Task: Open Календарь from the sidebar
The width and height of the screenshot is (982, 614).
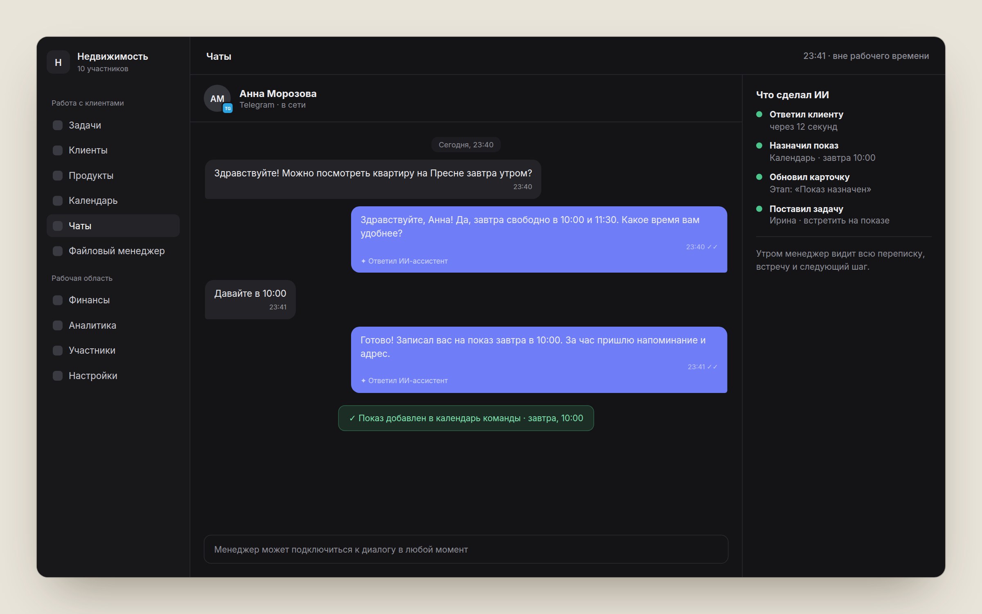Action: coord(113,201)
